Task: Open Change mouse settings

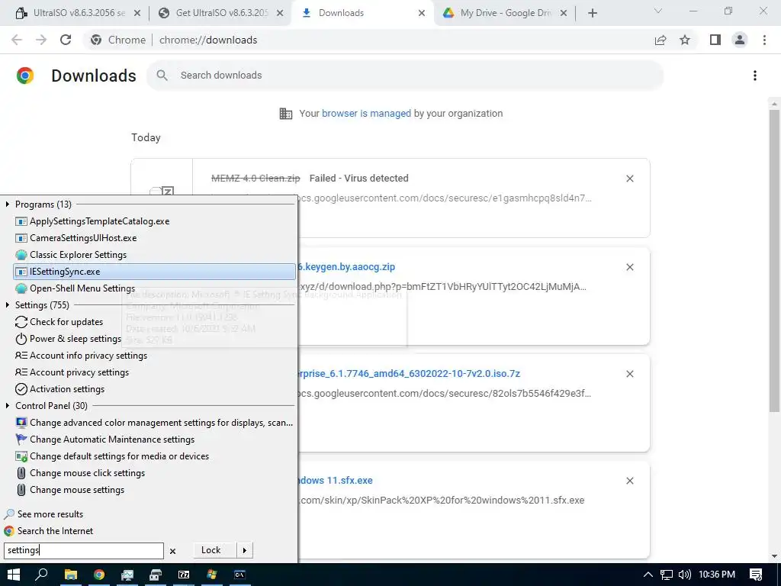Action: point(155,490)
